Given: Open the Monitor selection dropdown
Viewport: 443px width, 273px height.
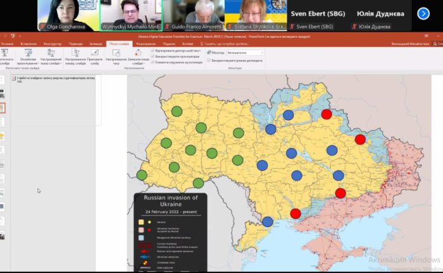Looking at the screenshot, I should coord(244,52).
